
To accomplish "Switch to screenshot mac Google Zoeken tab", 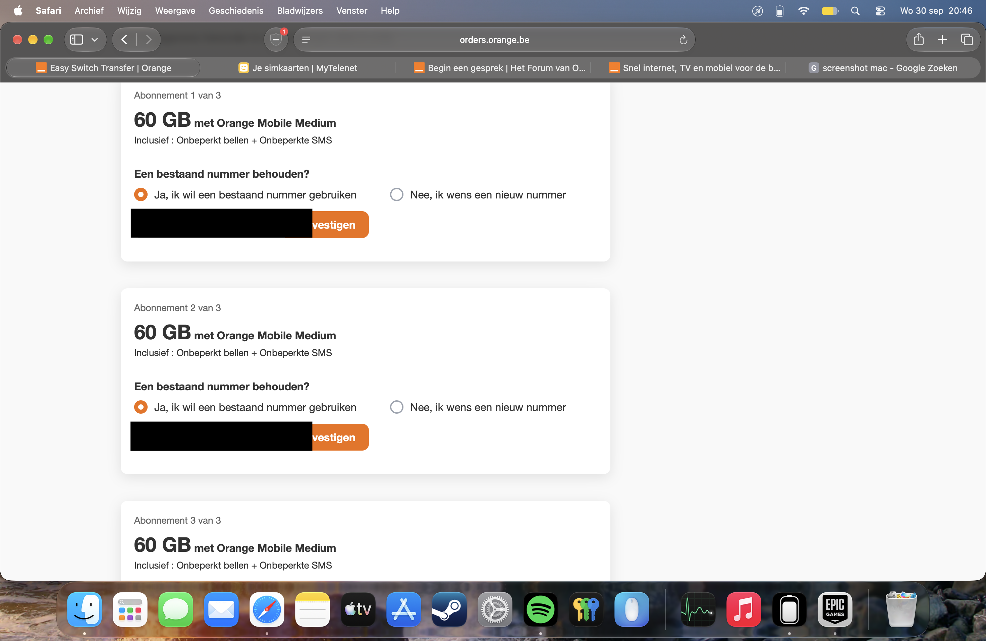I will click(x=883, y=68).
